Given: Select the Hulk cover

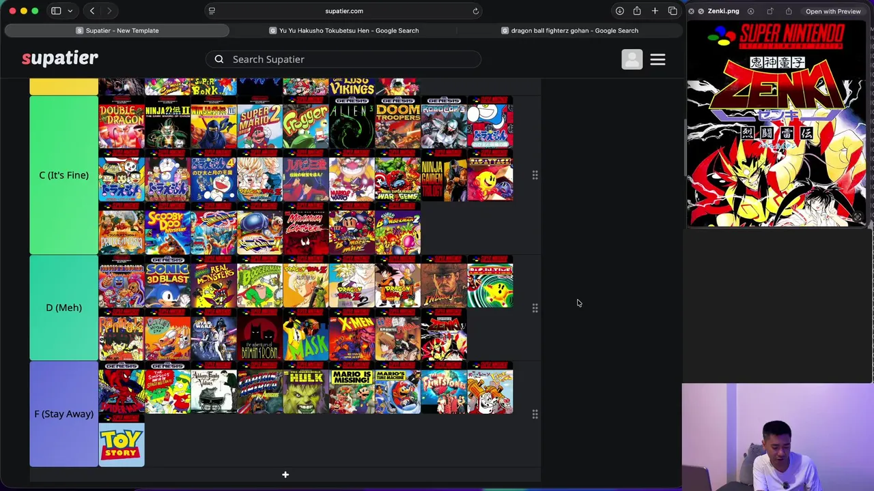Looking at the screenshot, I should pyautogui.click(x=306, y=388).
